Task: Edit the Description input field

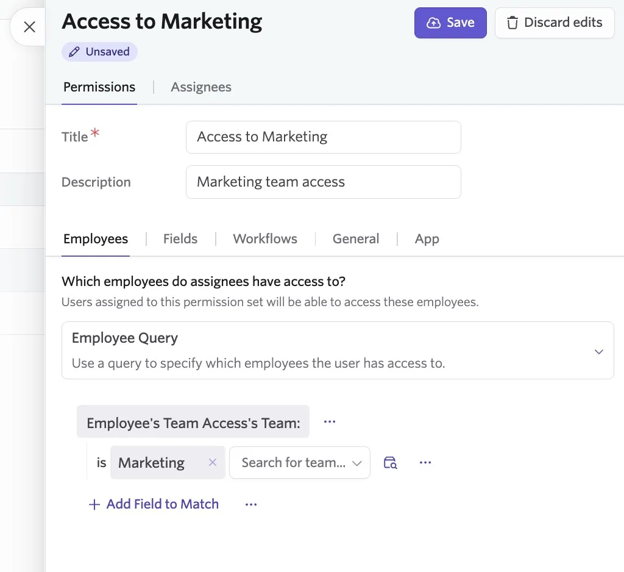Action: [x=323, y=182]
